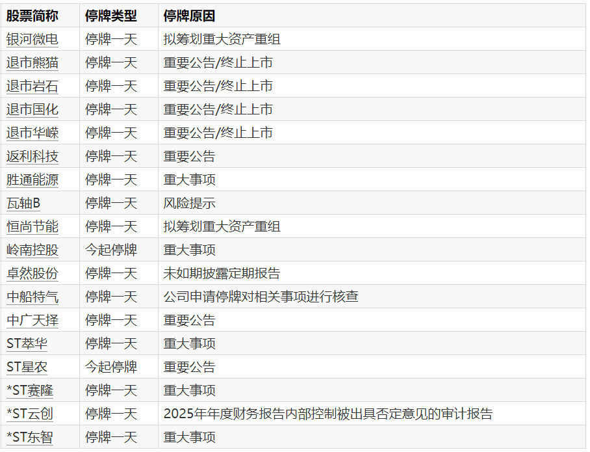590x452 pixels.
Task: Select 今起停牌 in the 岭南控股 row
Action: coord(111,250)
